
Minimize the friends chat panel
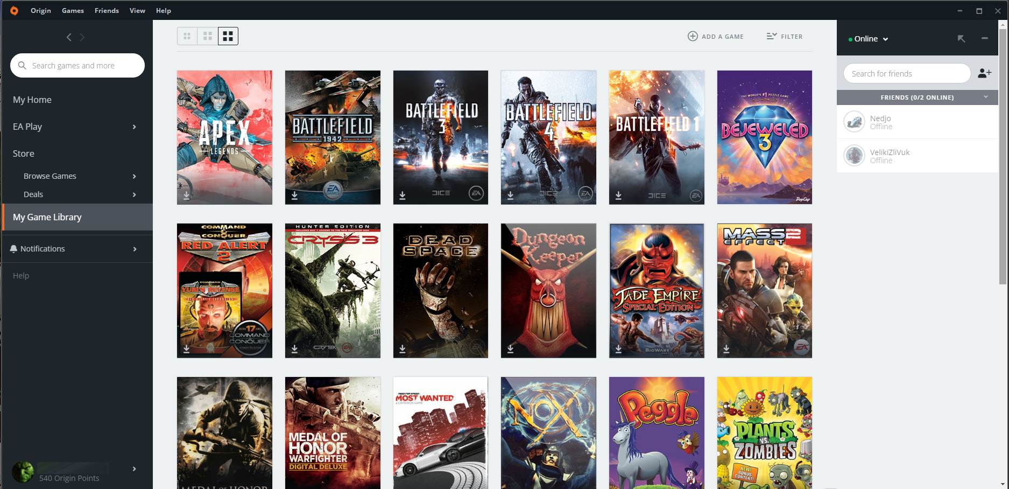coord(984,38)
